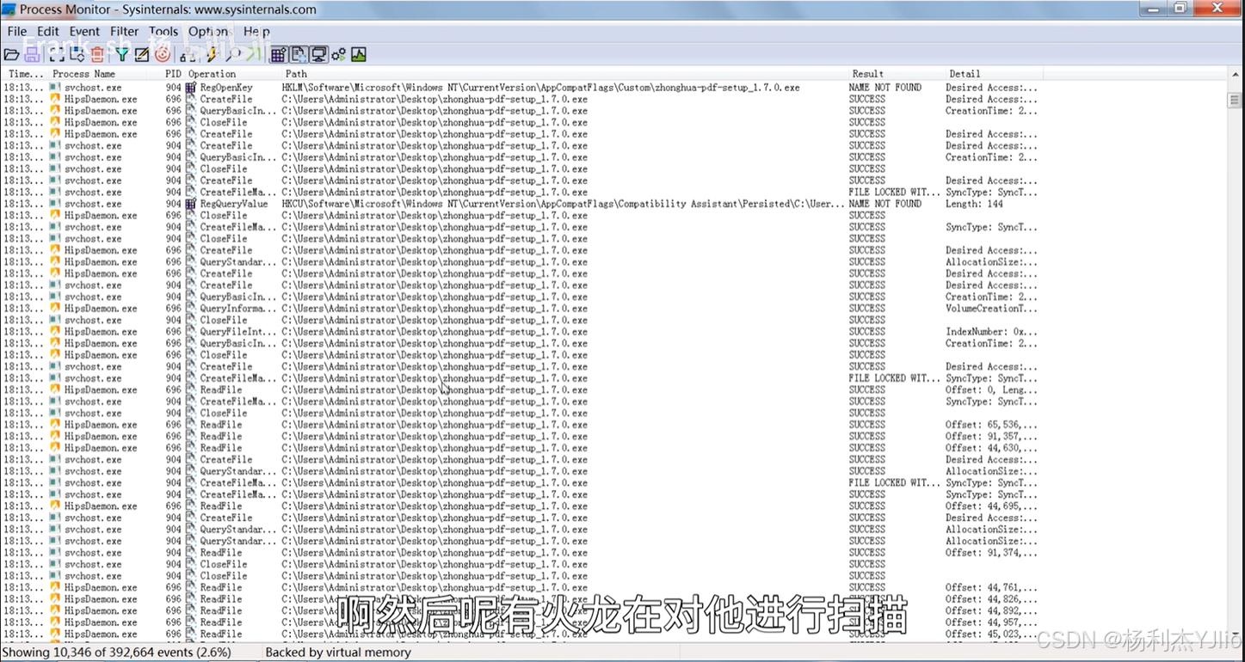Click the registry icon in RegOpenKey row
Viewport: 1245px width, 662px height.
coord(191,88)
